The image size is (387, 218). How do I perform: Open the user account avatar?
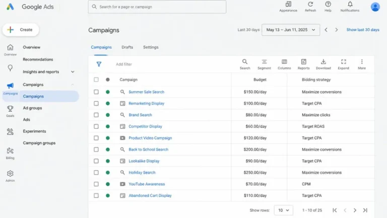tap(375, 7)
